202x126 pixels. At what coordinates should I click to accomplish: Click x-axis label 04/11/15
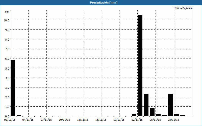pos(28,120)
